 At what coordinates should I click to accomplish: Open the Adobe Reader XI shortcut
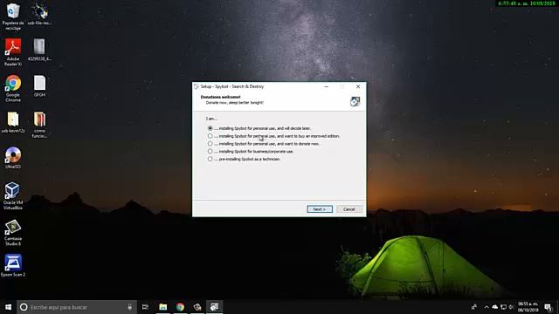(13, 52)
